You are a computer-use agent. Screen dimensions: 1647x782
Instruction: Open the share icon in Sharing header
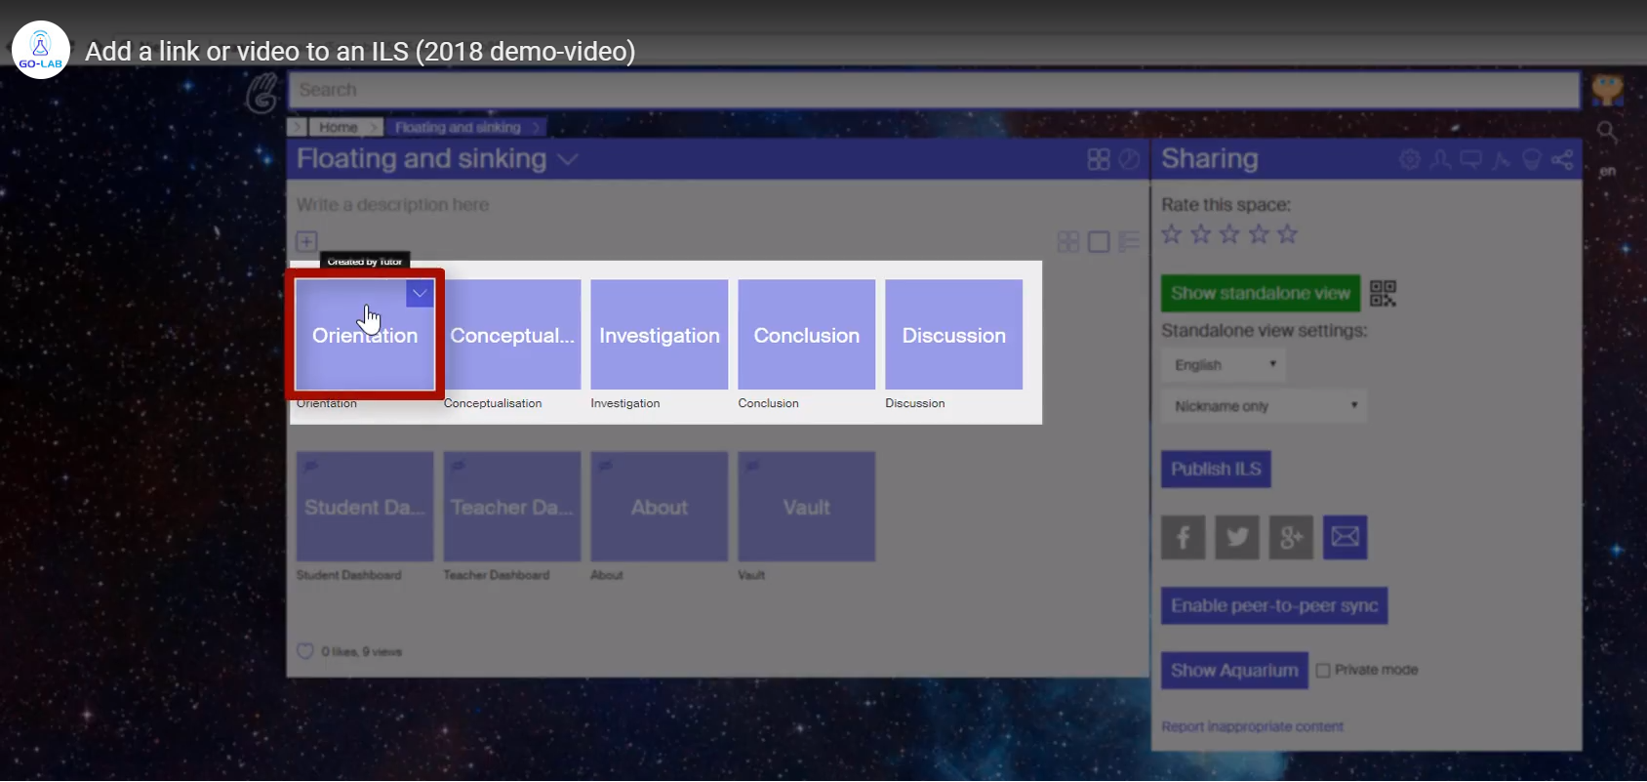click(1562, 159)
